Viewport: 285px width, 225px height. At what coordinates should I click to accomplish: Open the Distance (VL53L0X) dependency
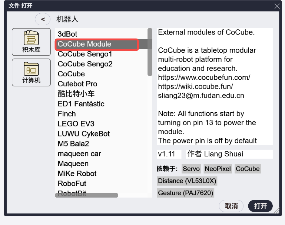tap(187, 181)
